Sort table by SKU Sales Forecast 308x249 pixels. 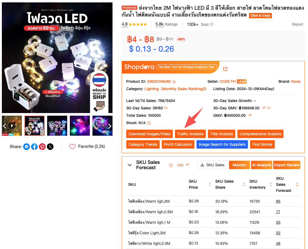pos(297,184)
